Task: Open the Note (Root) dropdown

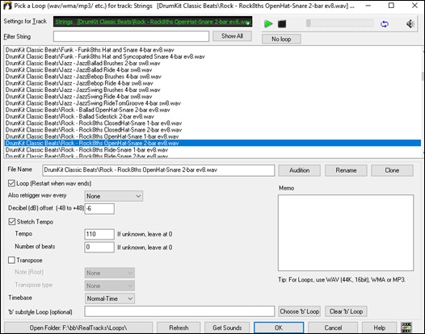Action: click(x=110, y=273)
